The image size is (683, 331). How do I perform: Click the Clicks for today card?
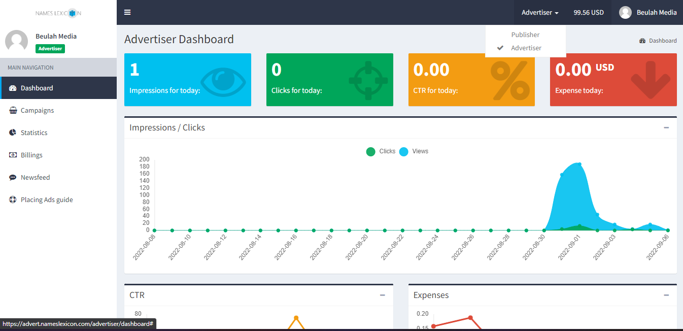(x=330, y=80)
